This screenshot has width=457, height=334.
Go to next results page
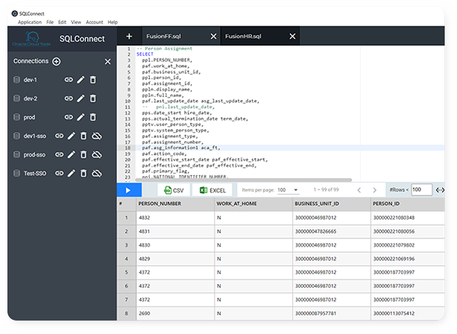coord(374,190)
